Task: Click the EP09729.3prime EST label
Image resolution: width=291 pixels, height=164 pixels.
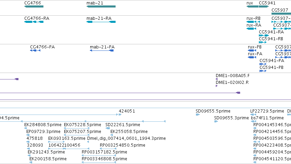Action: click(x=43, y=132)
